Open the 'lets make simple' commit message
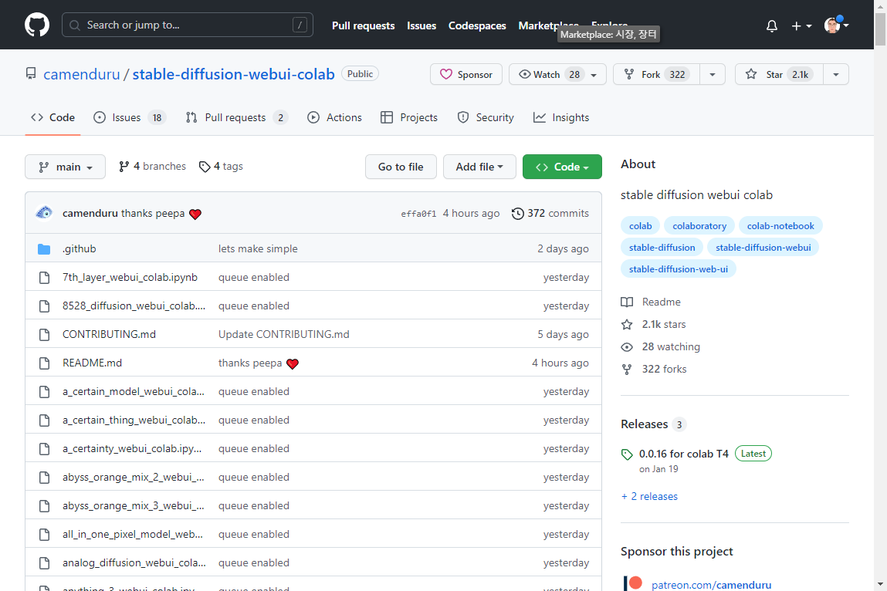The width and height of the screenshot is (887, 591). tap(258, 249)
